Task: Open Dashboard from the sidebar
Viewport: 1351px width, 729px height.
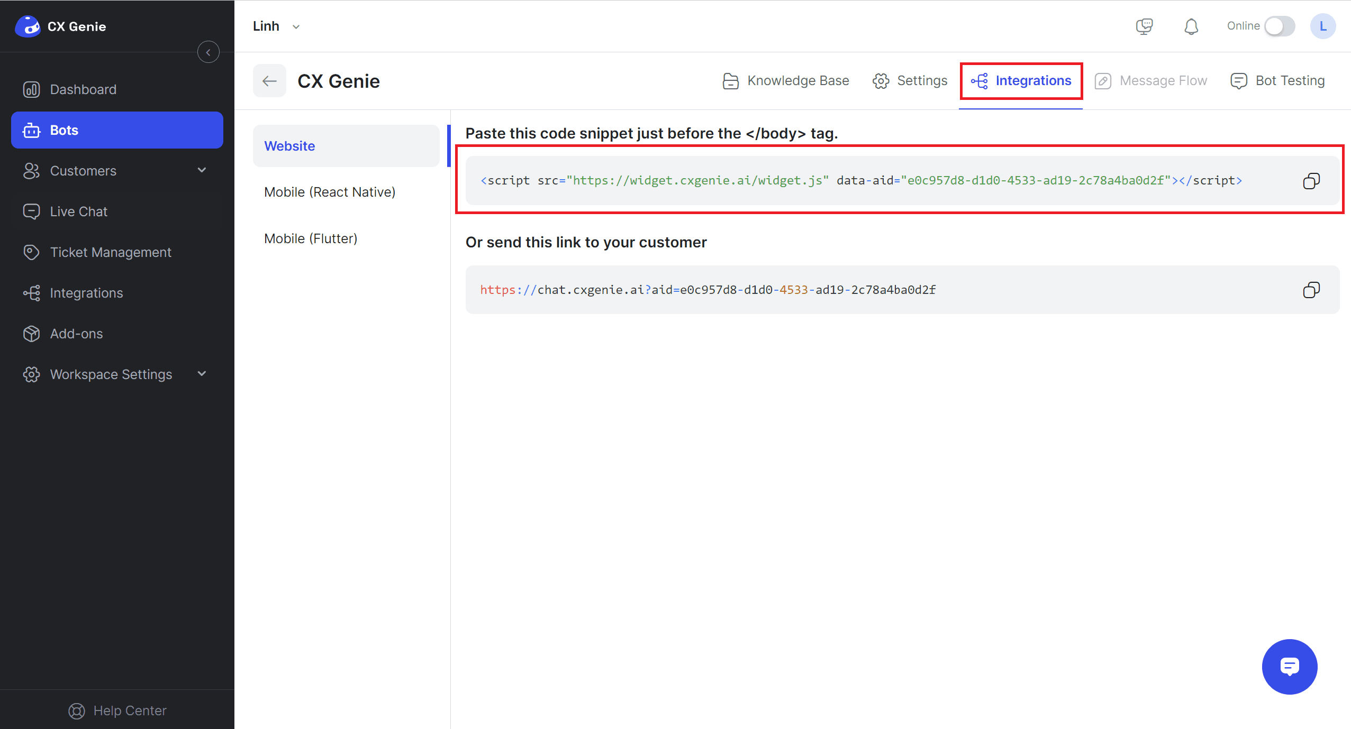Action: 117,89
